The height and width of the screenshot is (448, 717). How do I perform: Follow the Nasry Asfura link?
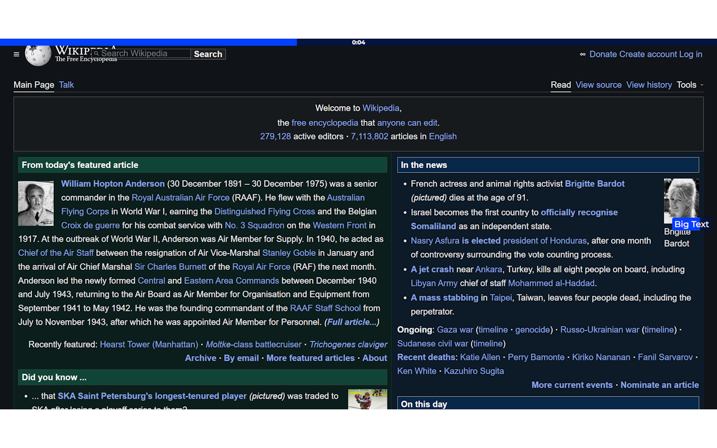[435, 241]
